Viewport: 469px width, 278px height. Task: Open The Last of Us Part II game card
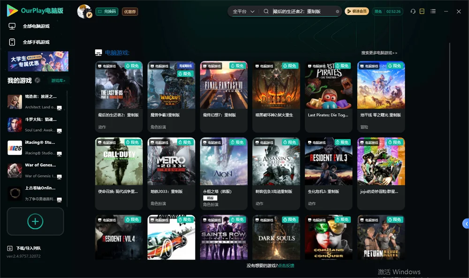tap(119, 97)
